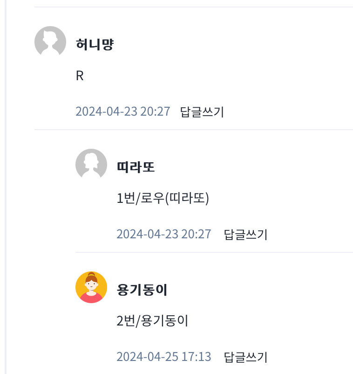Click 답글쓰기 below 용기동이's comment
This screenshot has width=353, height=374.
point(245,357)
